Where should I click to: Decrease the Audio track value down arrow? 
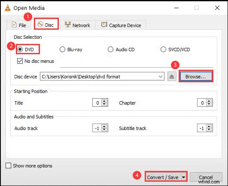[104, 130]
